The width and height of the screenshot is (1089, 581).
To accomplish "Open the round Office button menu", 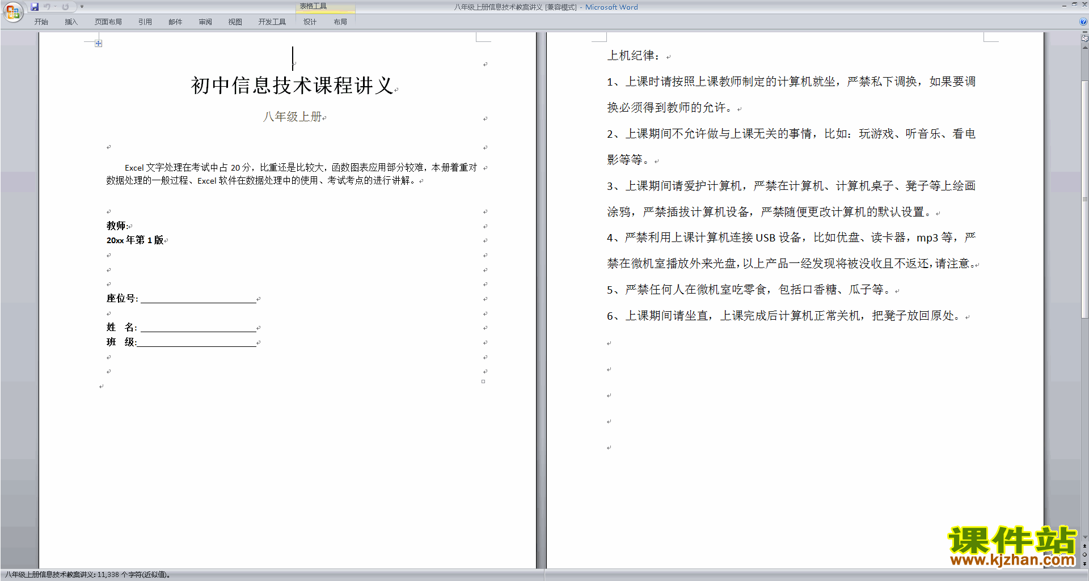I will point(12,11).
